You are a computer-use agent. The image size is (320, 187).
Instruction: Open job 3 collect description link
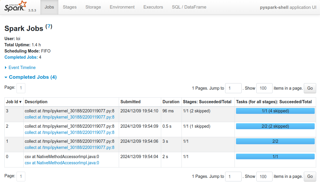(70, 117)
